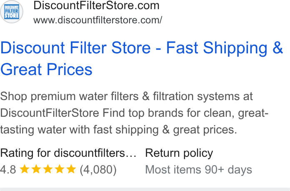
Task: Click the first gold rating star
Action: [25, 169]
